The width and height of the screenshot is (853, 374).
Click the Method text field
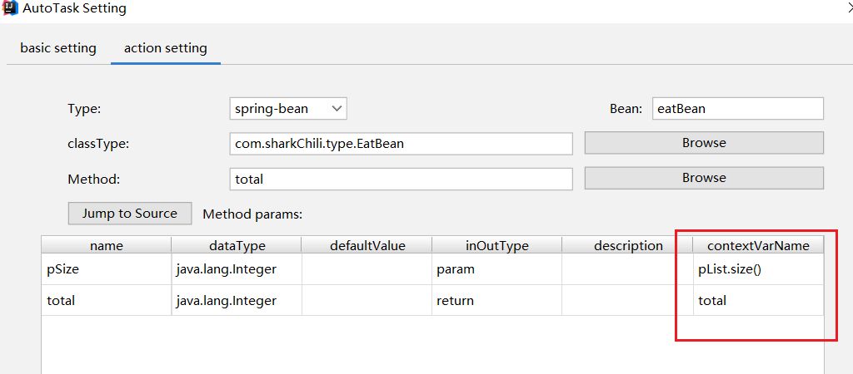(x=400, y=179)
